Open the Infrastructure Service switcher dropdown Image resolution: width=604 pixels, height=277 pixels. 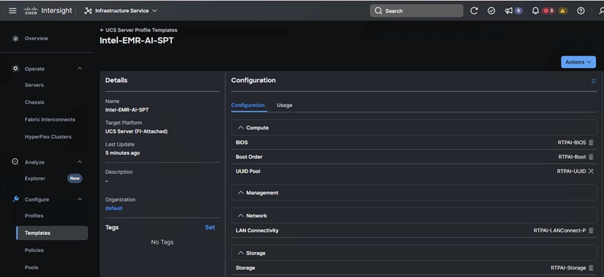(x=121, y=11)
